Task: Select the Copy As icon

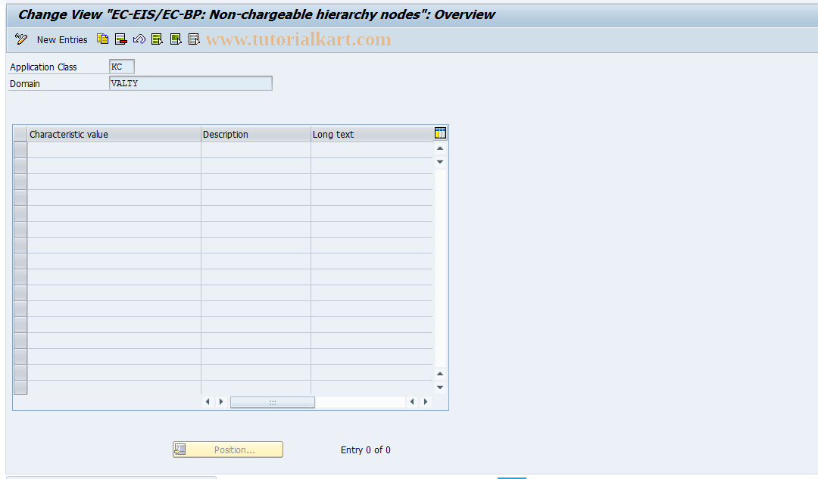Action: coord(102,39)
